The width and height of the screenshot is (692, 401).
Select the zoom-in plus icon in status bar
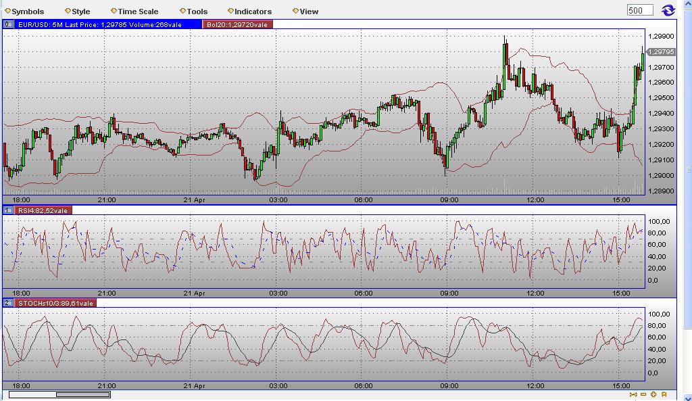pyautogui.click(x=652, y=394)
